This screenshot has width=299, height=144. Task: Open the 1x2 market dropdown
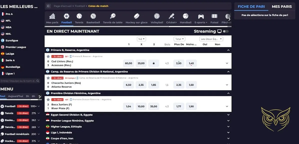pos(141,39)
